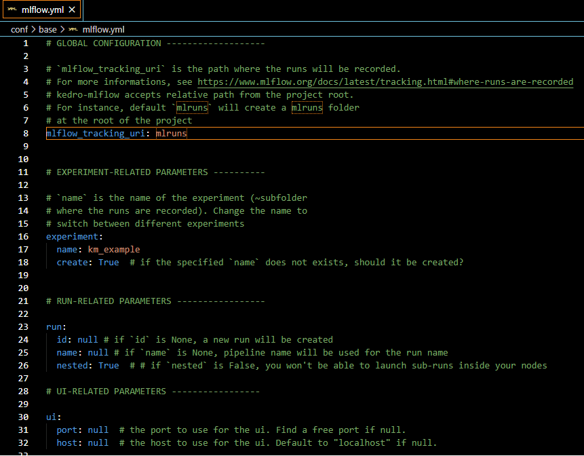The image size is (584, 456).
Task: Click the True value after nested
Action: click(x=109, y=366)
